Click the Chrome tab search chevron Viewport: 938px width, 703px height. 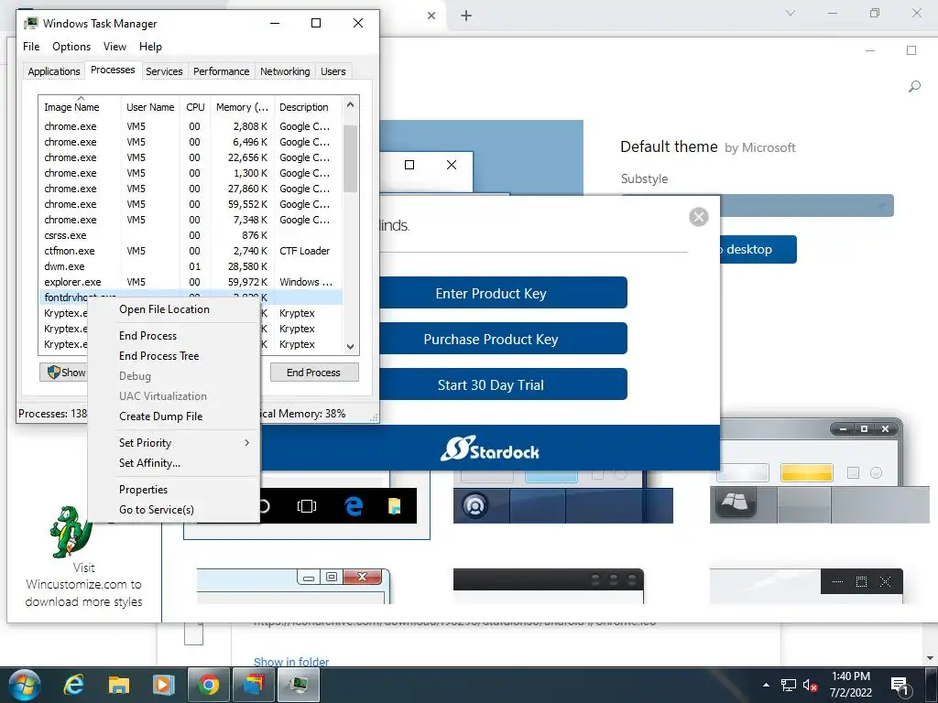click(x=791, y=13)
